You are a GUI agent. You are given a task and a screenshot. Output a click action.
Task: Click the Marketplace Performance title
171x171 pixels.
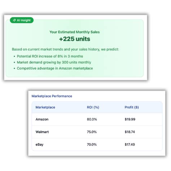52,96
